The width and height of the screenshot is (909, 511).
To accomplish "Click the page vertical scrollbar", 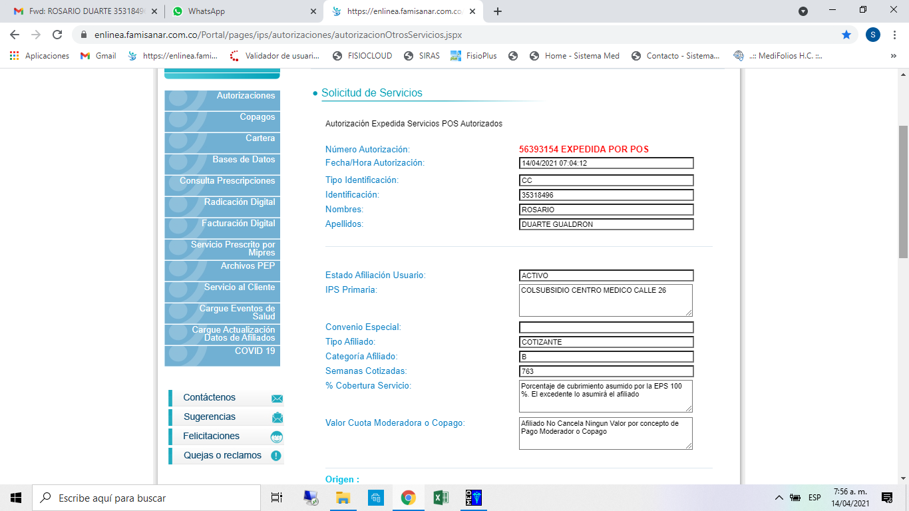I will tap(903, 192).
